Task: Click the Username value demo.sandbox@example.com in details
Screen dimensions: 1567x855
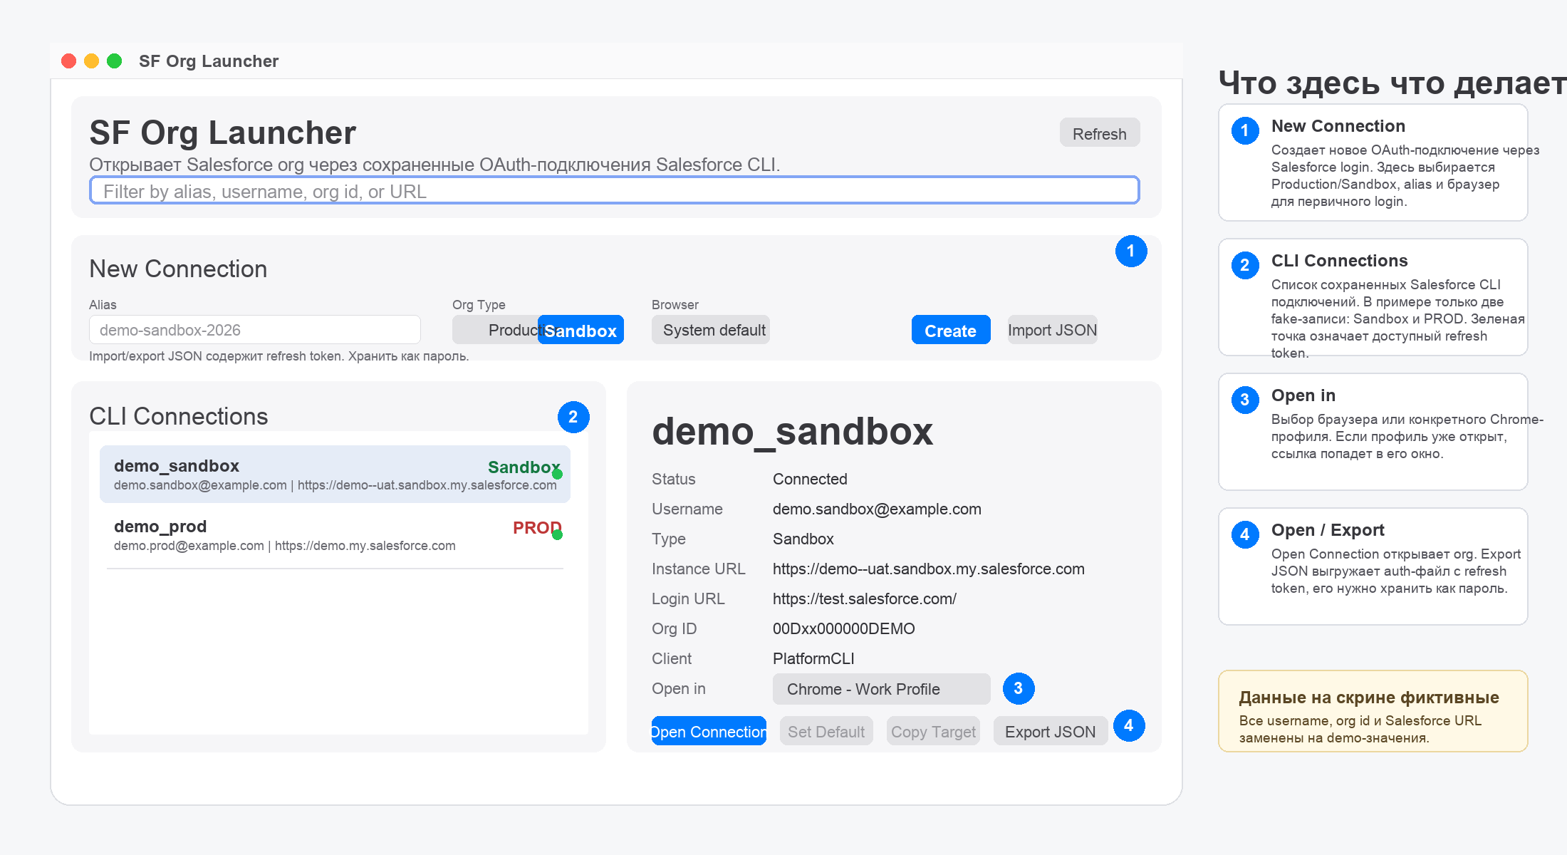Action: click(x=877, y=509)
